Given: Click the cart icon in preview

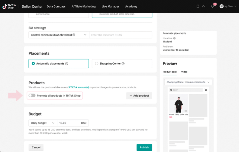Looking at the screenshot, I should pyautogui.click(x=206, y=90).
